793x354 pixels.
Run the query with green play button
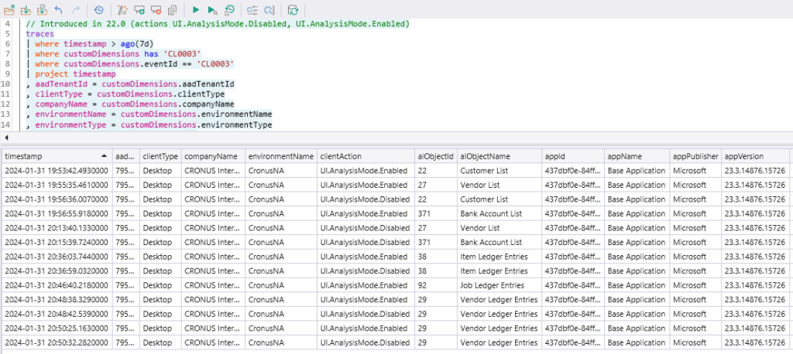click(196, 10)
